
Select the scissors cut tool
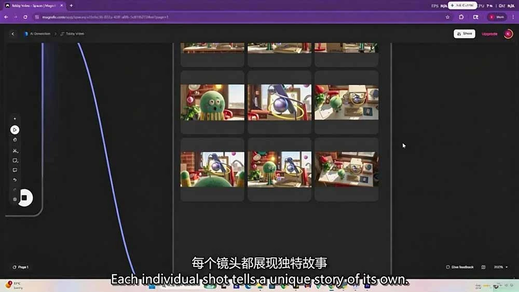(x=15, y=151)
